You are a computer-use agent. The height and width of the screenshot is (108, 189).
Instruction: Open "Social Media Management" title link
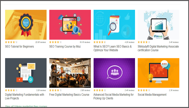tap(152, 95)
